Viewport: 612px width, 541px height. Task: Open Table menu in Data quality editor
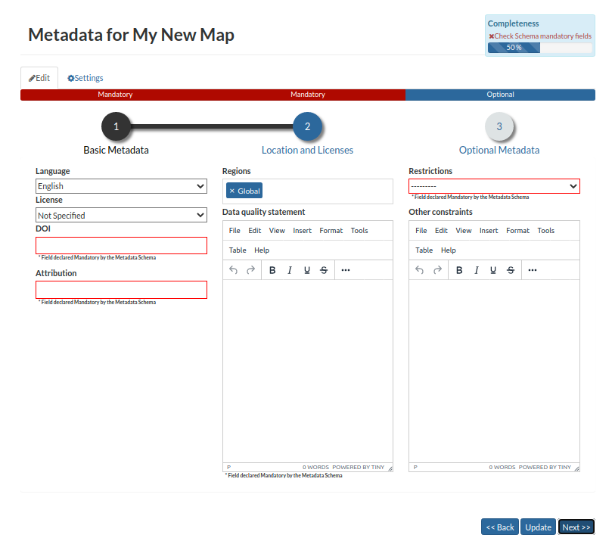(x=238, y=250)
